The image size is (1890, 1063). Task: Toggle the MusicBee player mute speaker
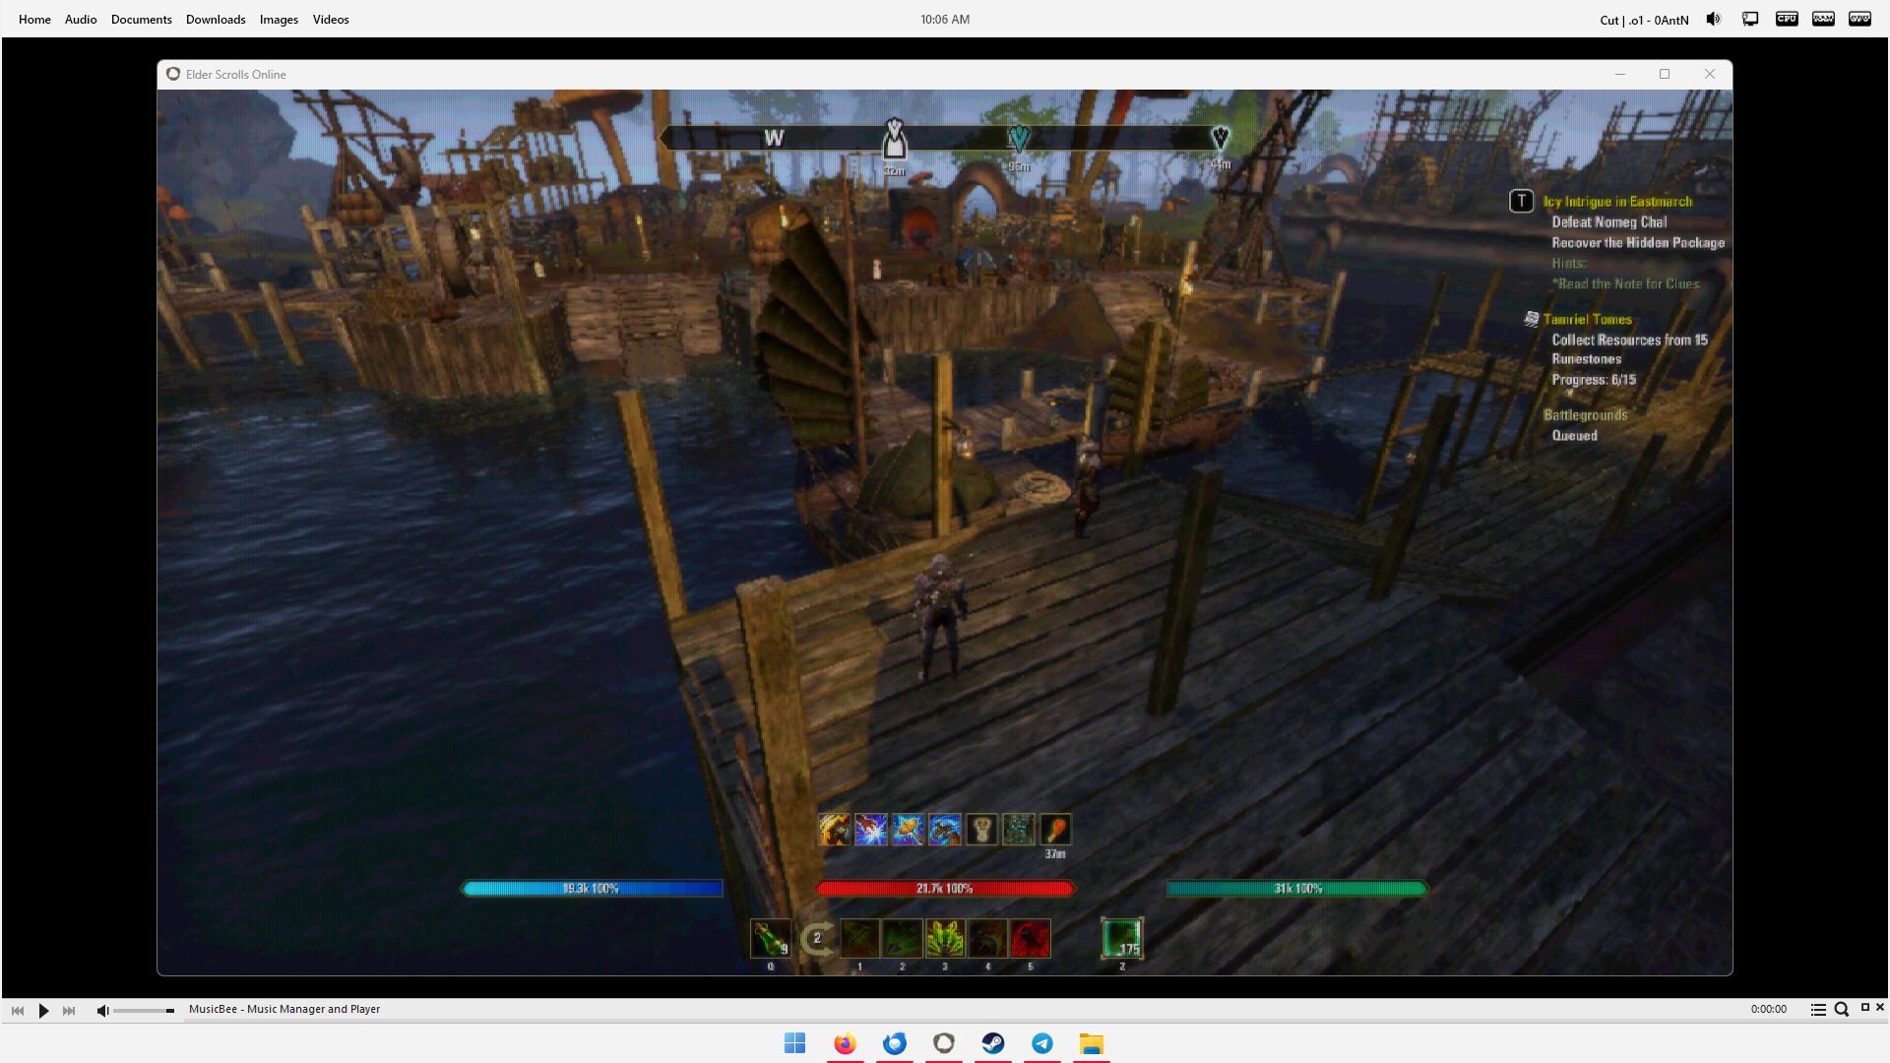pos(102,1010)
